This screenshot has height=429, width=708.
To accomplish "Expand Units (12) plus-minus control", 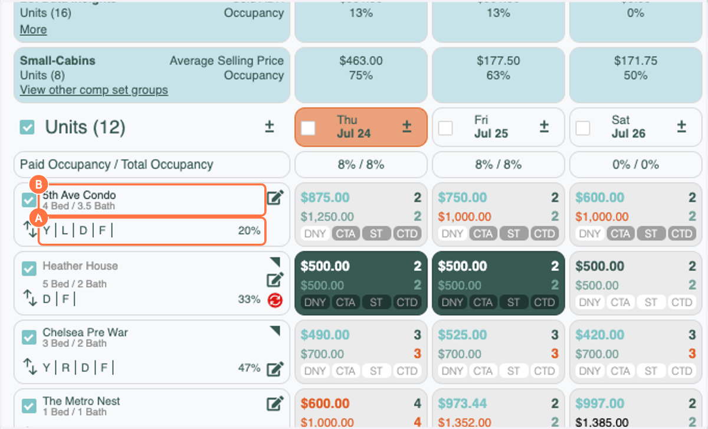I will pyautogui.click(x=269, y=127).
